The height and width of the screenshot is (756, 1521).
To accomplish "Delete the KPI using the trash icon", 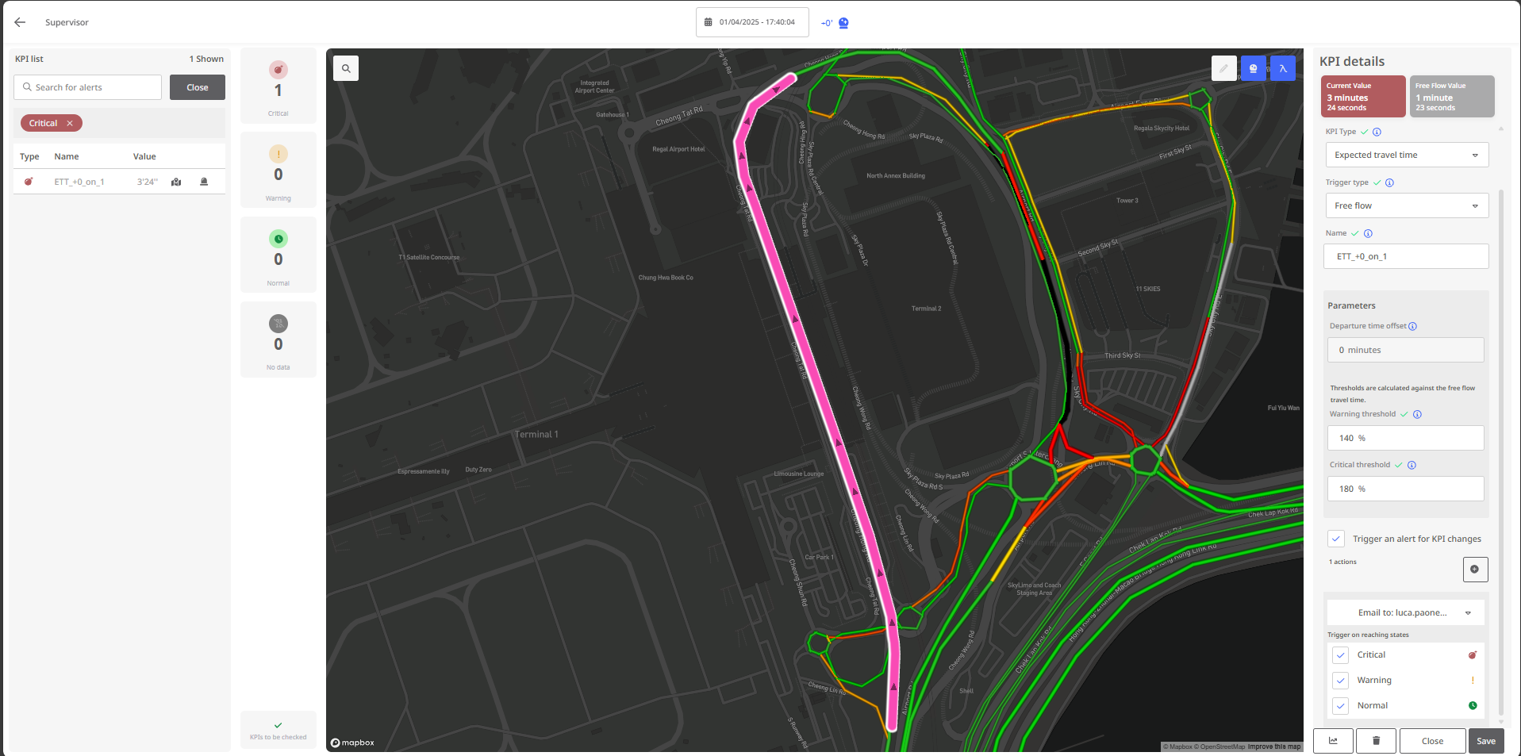I will click(x=1376, y=740).
